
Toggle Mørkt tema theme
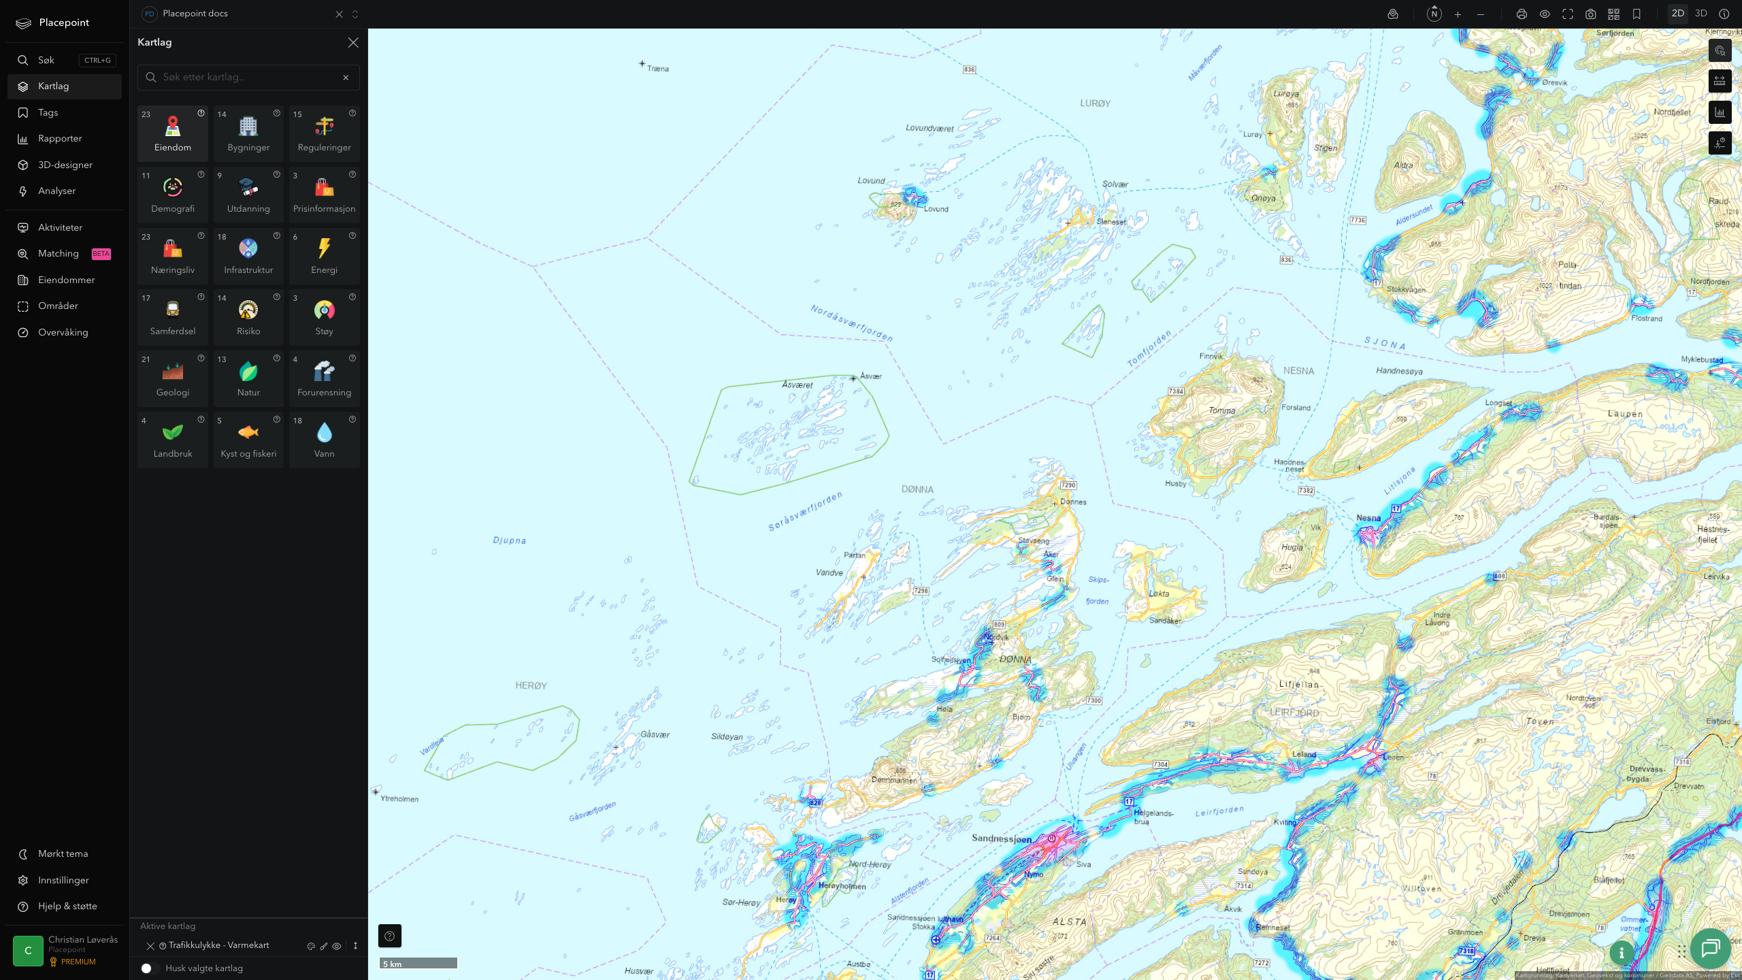64,854
